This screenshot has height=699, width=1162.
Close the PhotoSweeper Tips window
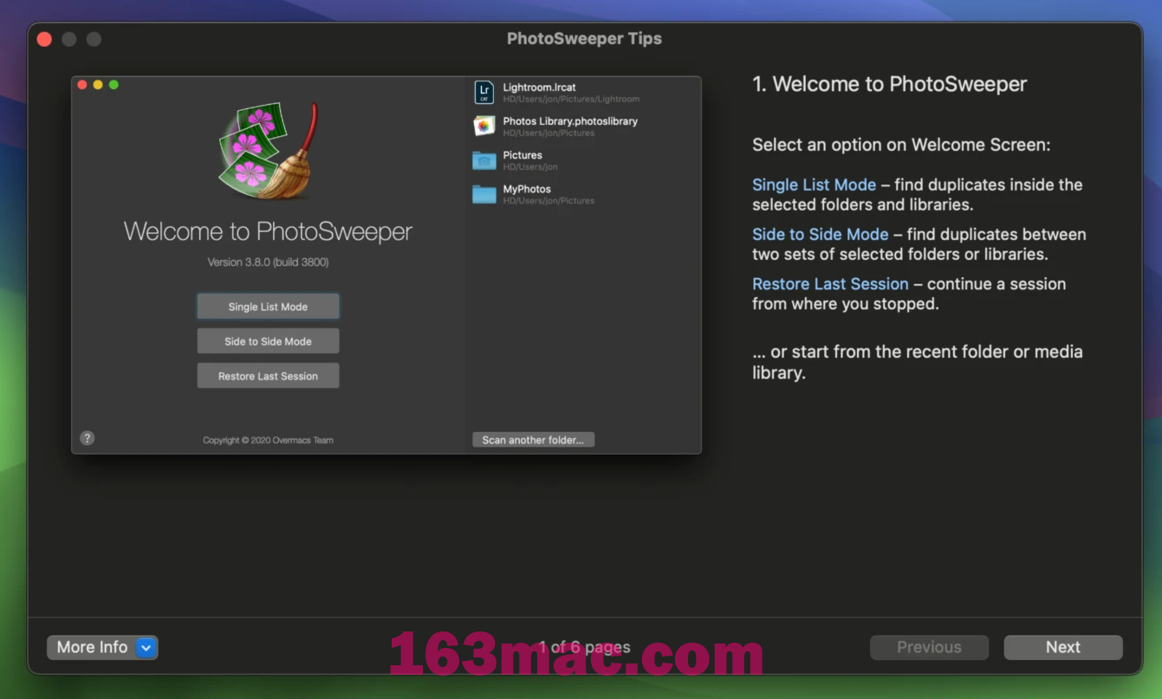click(x=44, y=39)
